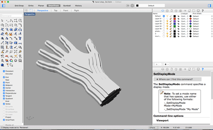Click the checkmark Check objects tool
This screenshot has height=130, width=213.
(16, 47)
